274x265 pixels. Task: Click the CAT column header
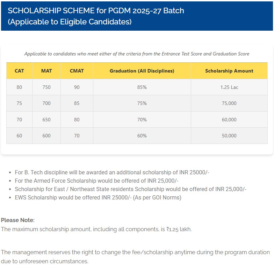[x=19, y=71]
